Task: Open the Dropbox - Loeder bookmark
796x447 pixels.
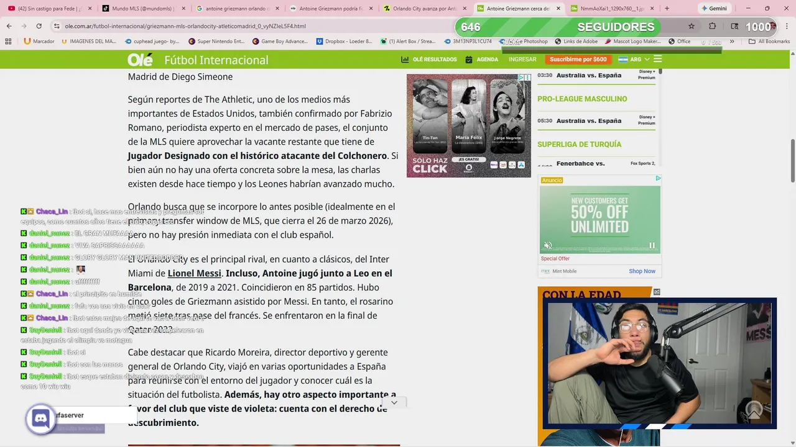Action: coord(345,42)
